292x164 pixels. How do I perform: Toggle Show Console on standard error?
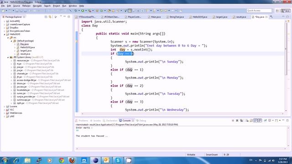click(x=260, y=121)
